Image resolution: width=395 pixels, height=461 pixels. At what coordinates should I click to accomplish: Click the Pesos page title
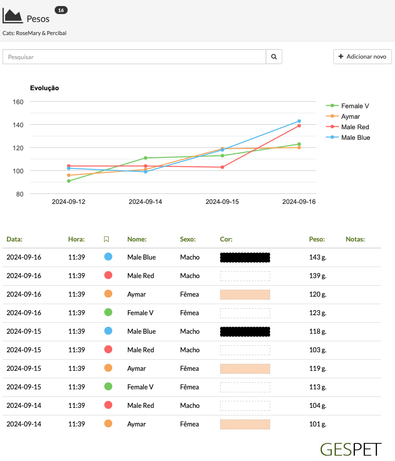tap(38, 19)
